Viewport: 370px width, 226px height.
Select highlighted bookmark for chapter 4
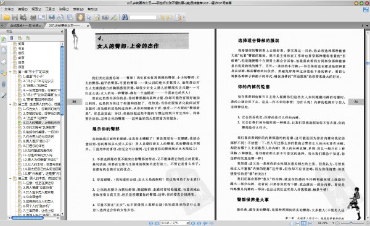click(41, 123)
